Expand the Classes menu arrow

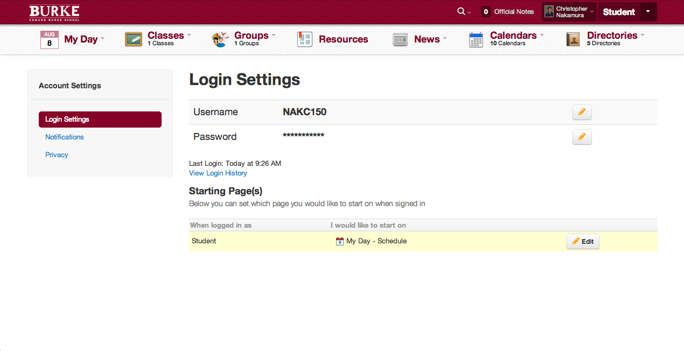click(x=189, y=34)
